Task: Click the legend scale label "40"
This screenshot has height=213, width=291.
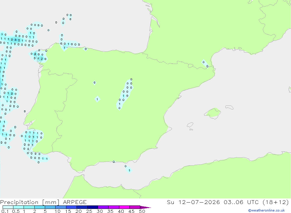Action: [x=121, y=211]
